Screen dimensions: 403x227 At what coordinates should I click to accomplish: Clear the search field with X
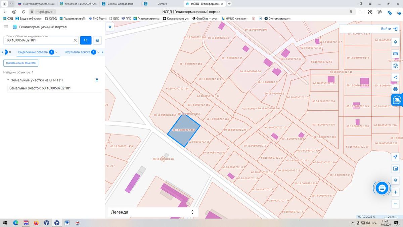[x=75, y=40]
